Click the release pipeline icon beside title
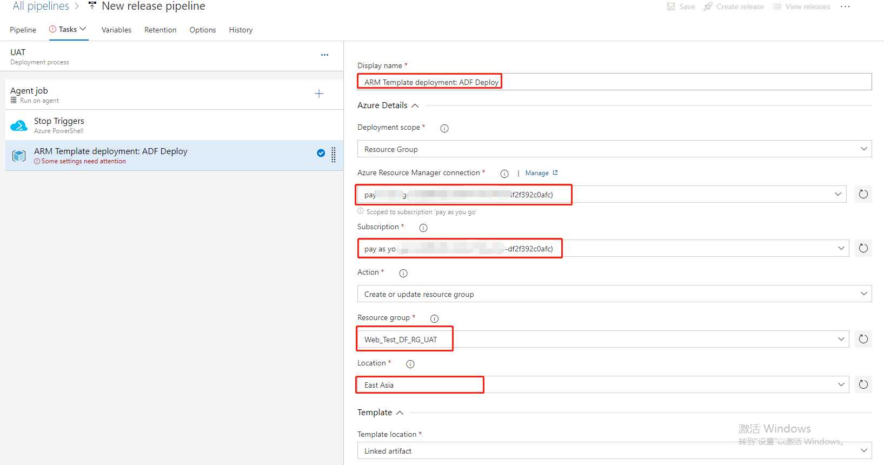This screenshot has width=884, height=465. 92,6
